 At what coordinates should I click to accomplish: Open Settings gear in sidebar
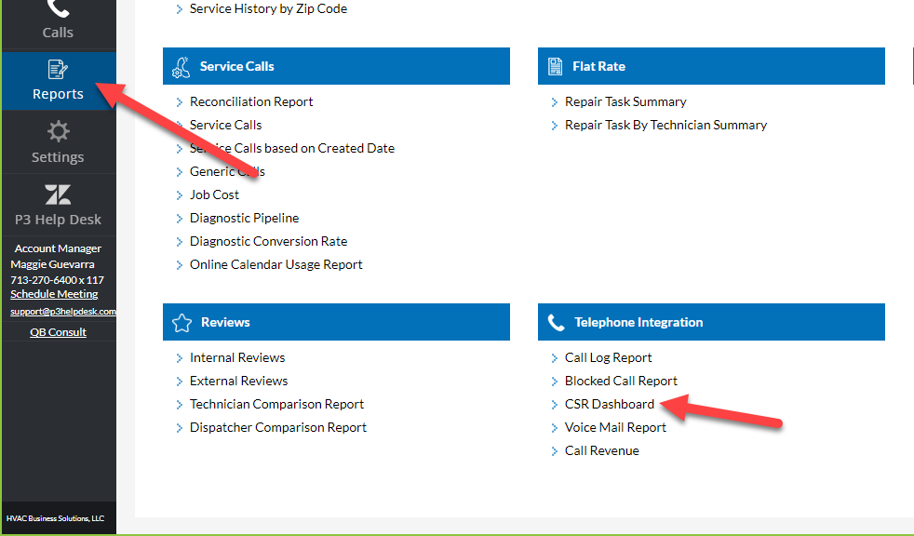pyautogui.click(x=58, y=131)
